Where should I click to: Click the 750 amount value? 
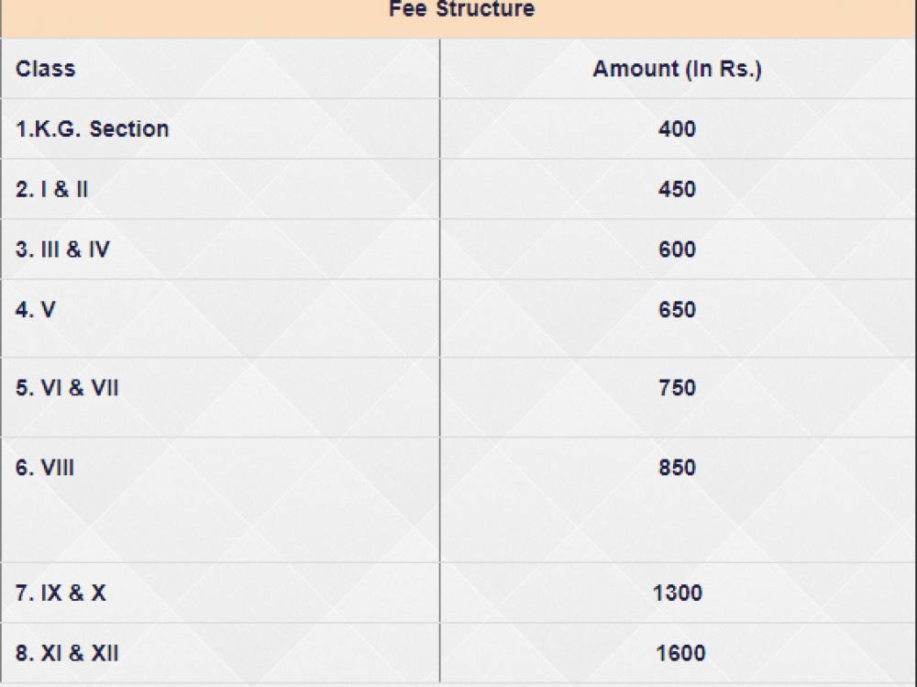coord(677,388)
